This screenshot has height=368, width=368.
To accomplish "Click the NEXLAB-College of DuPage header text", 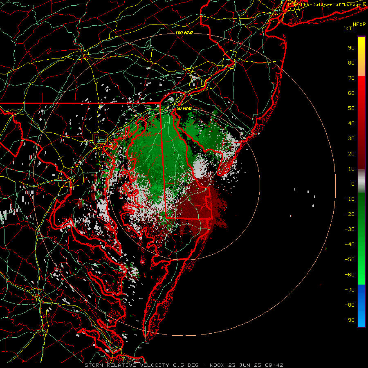I will coord(329,4).
